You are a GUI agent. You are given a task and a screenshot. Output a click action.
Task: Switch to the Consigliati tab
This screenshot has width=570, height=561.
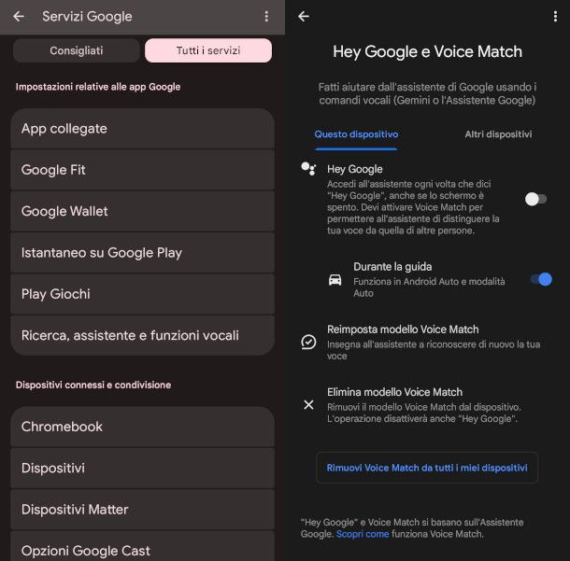point(77,50)
